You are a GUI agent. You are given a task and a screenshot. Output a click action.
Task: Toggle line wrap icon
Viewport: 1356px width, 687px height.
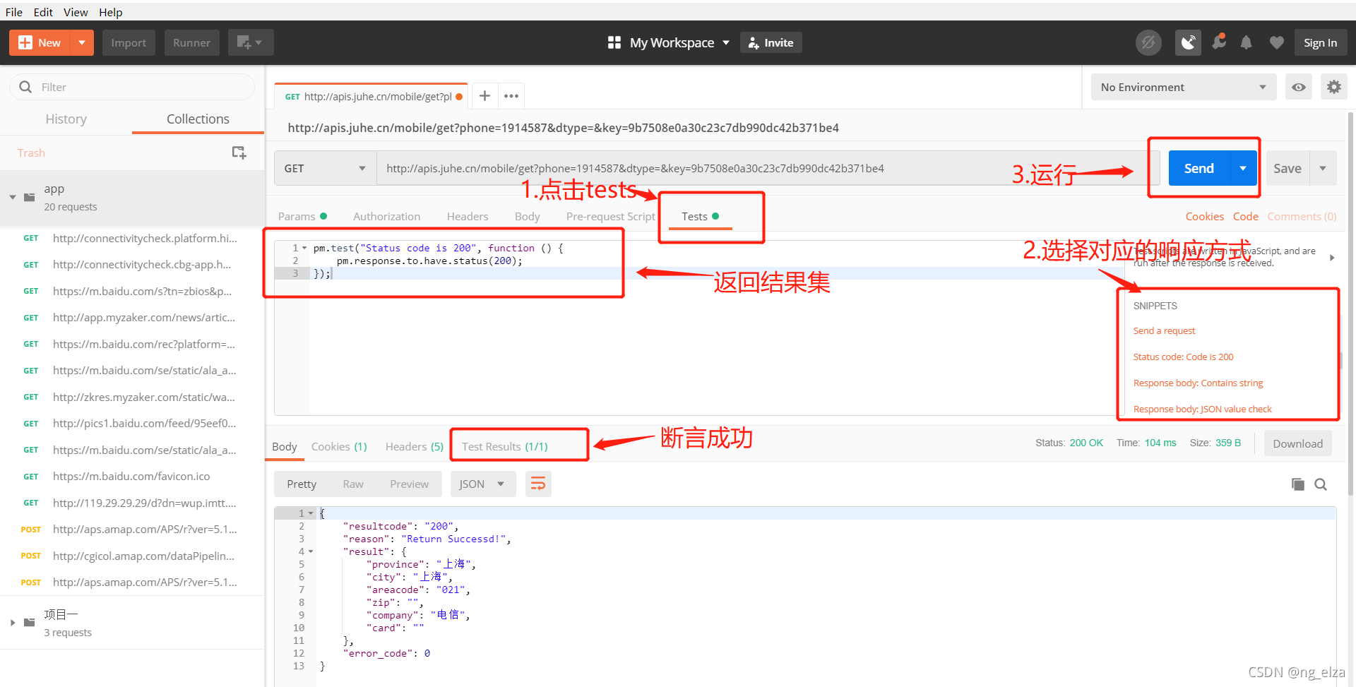pos(538,484)
